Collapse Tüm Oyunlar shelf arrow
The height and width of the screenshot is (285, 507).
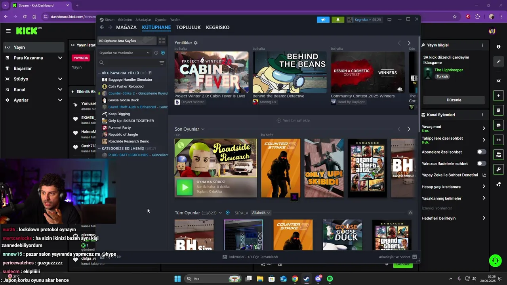pos(410,213)
